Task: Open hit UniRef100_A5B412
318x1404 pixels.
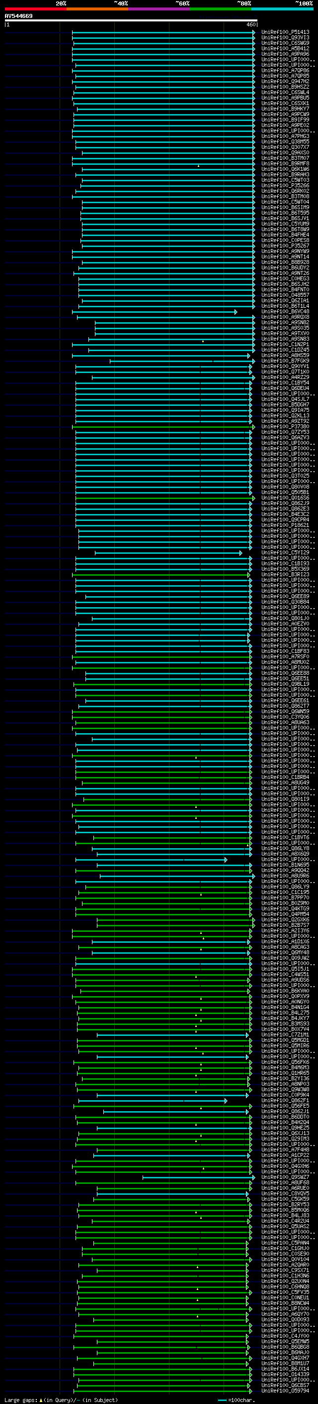Action: pyautogui.click(x=285, y=48)
